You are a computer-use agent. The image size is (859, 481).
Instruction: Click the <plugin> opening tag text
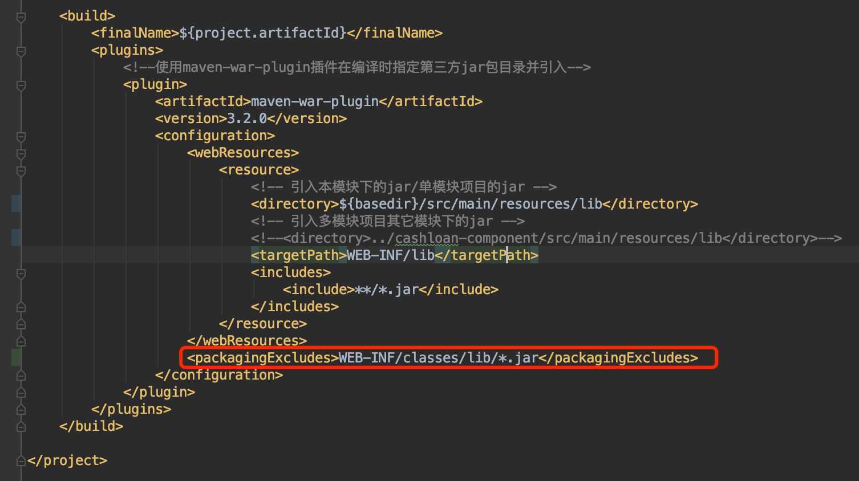coord(155,84)
